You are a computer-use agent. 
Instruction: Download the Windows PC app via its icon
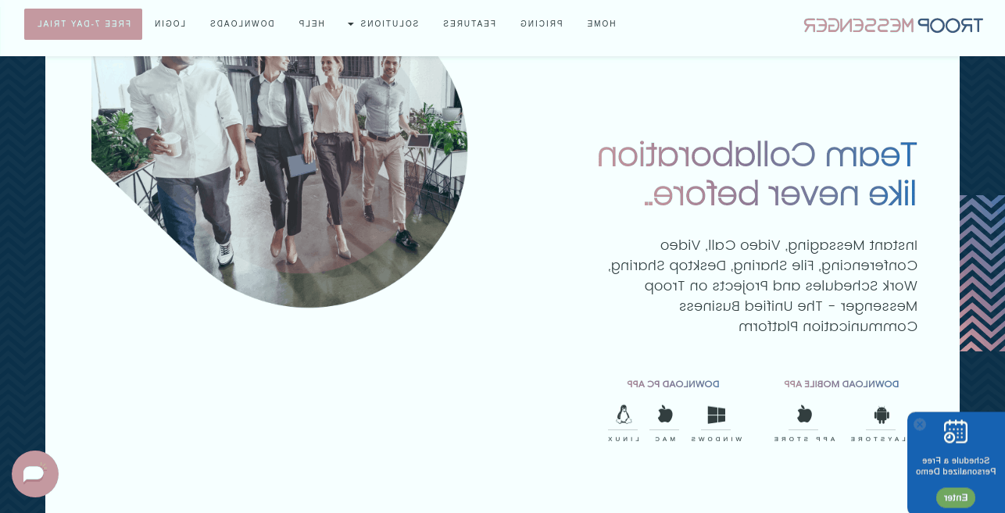716,415
